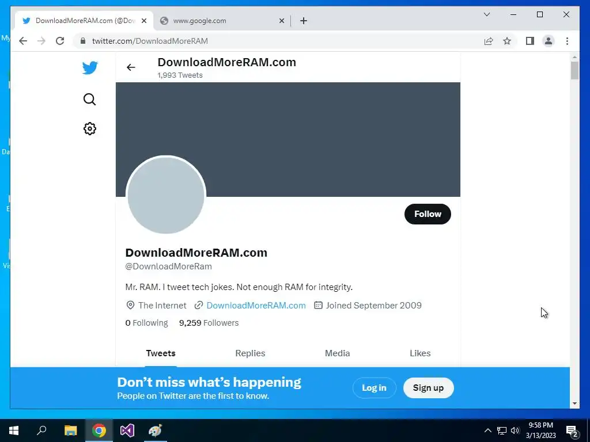Image resolution: width=590 pixels, height=442 pixels.
Task: Switch to the Tweets tab
Action: [x=161, y=353]
